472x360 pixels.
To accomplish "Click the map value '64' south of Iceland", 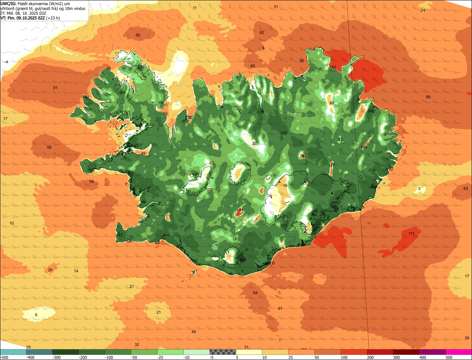I will (255, 293).
